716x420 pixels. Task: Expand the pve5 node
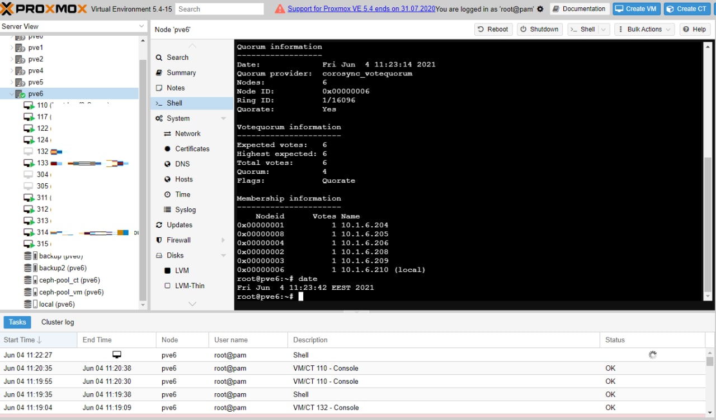(12, 83)
